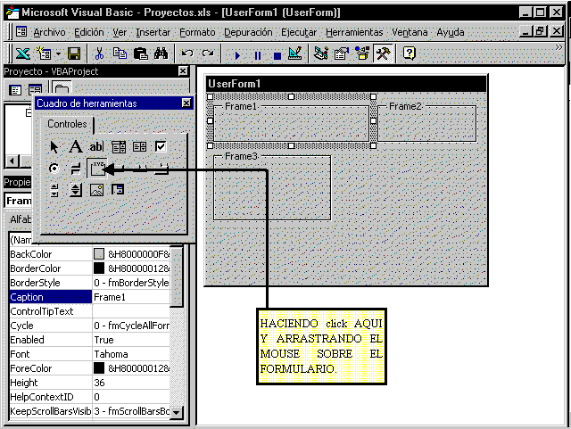Select the CheckBox control tool
571x429 pixels.
click(x=161, y=147)
